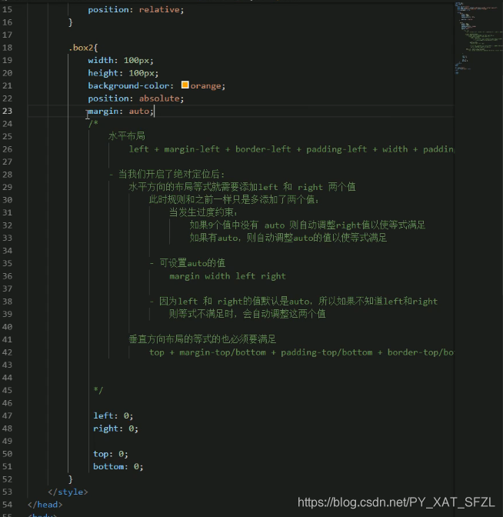Click 'margin: auto;' on line 23
Viewport: 503px width, 517px height.
tap(121, 111)
